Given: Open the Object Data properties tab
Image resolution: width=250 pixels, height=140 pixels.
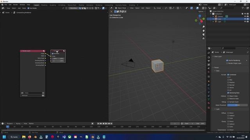Looking at the screenshot, I should (209, 100).
